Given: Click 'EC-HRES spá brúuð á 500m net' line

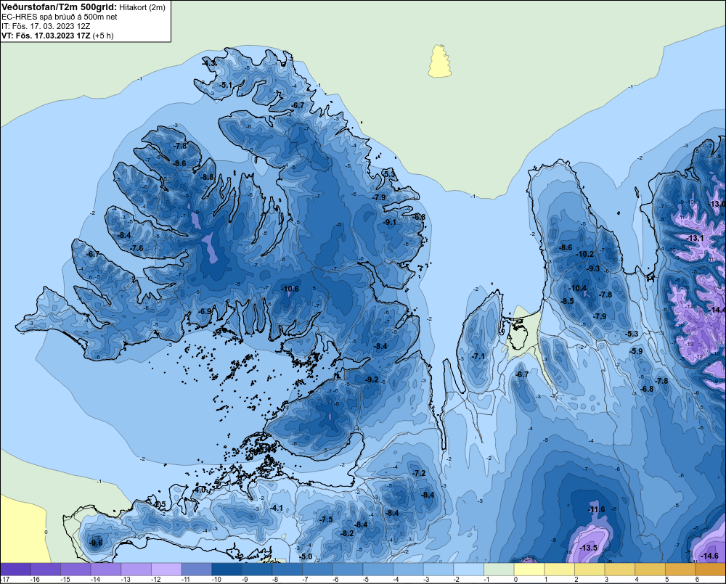Looking at the screenshot, I should [x=60, y=17].
